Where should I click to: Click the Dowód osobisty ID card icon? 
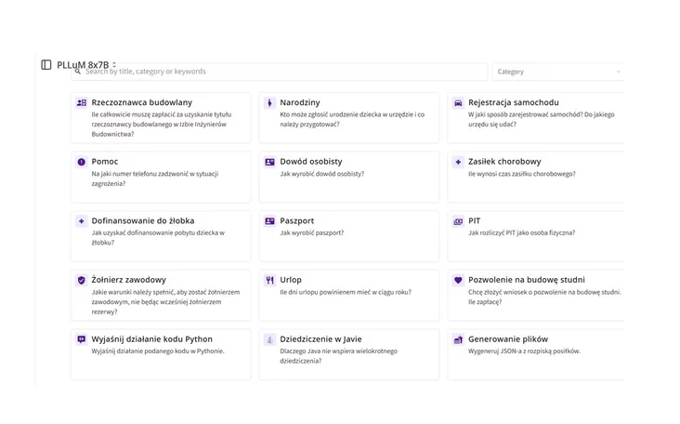point(269,162)
